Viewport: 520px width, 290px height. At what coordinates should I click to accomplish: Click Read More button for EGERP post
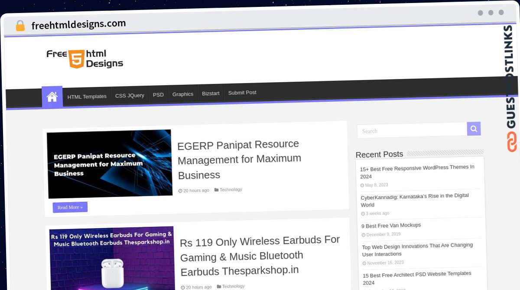[x=70, y=207]
